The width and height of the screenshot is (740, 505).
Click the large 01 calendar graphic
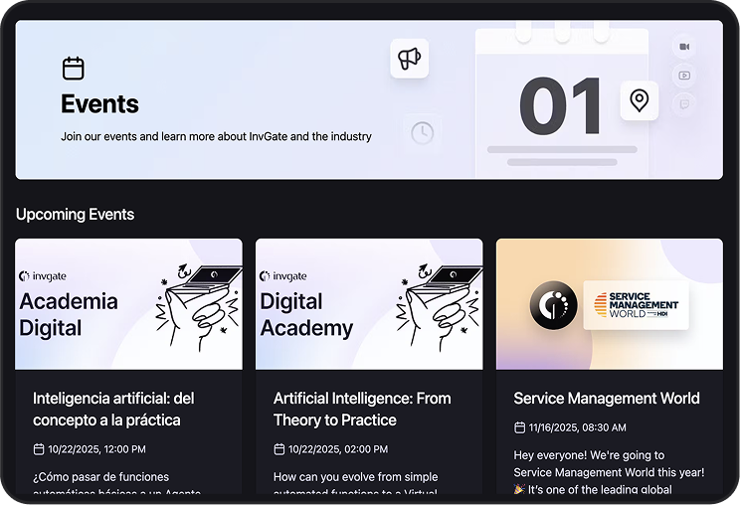pyautogui.click(x=562, y=105)
